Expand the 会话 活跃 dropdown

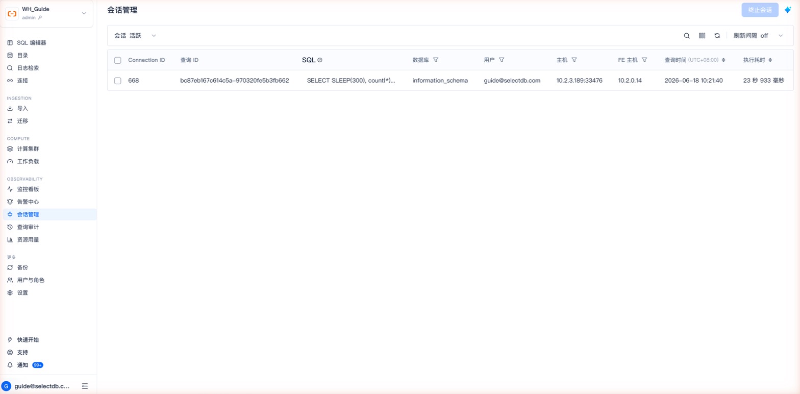click(x=135, y=36)
